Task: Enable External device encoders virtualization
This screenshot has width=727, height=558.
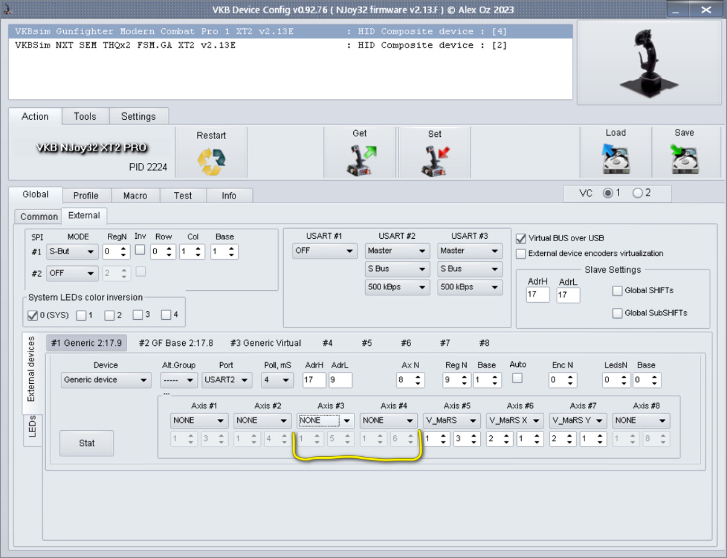Action: pyautogui.click(x=521, y=254)
